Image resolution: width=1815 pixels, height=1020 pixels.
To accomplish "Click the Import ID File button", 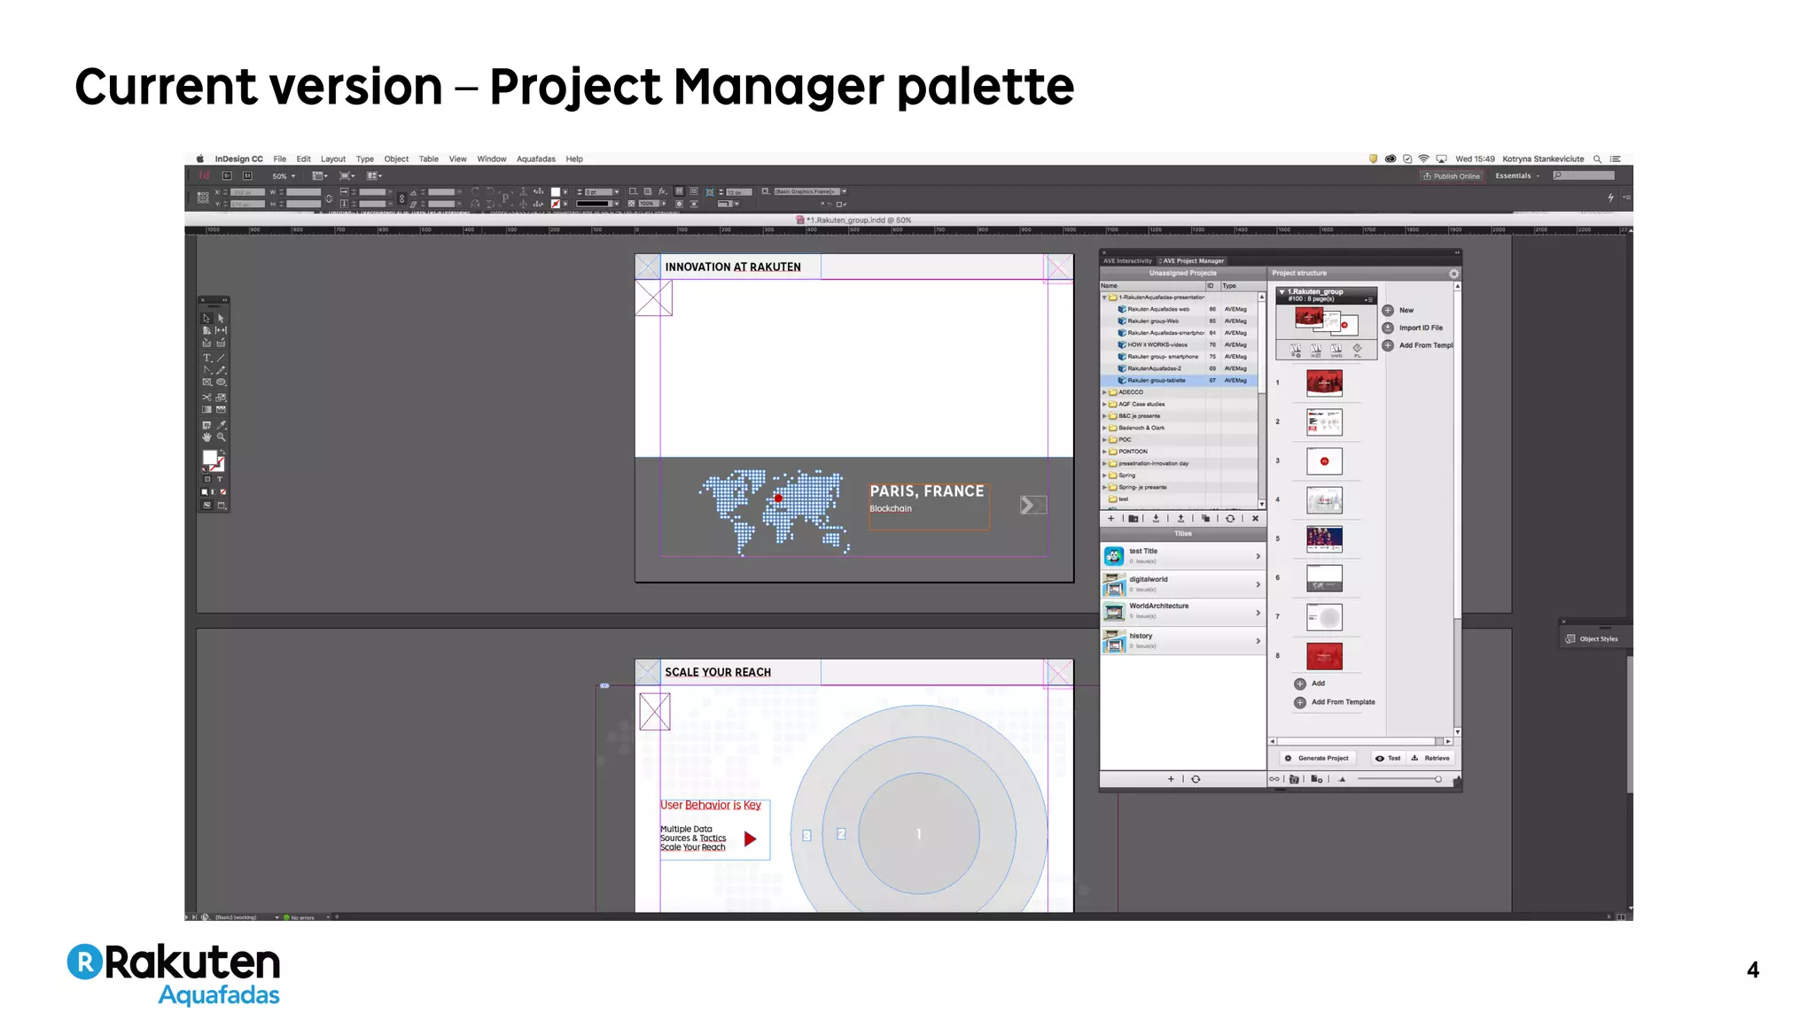I will point(1413,328).
